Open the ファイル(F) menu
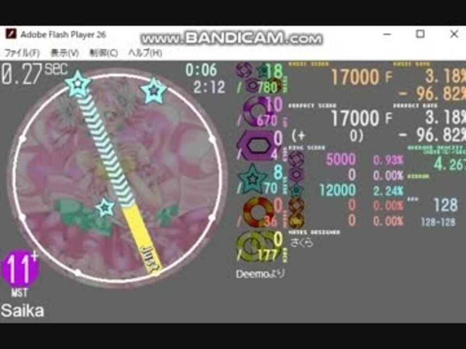This screenshot has width=466, height=349. (x=22, y=53)
